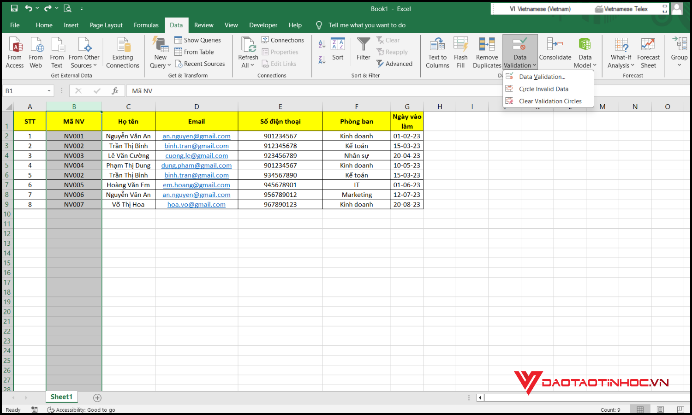Click the formula bar showing Mã NV
Viewport: 692px width, 415px height.
[314, 91]
